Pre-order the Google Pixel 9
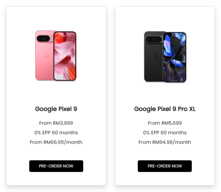Screen dimensions: 221x192 tap(56, 166)
